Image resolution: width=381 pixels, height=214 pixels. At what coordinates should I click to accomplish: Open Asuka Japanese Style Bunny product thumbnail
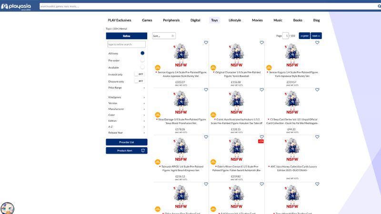[180, 55]
